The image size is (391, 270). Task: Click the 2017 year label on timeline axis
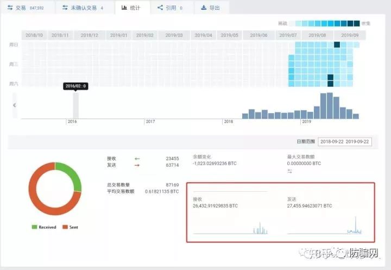(150, 122)
